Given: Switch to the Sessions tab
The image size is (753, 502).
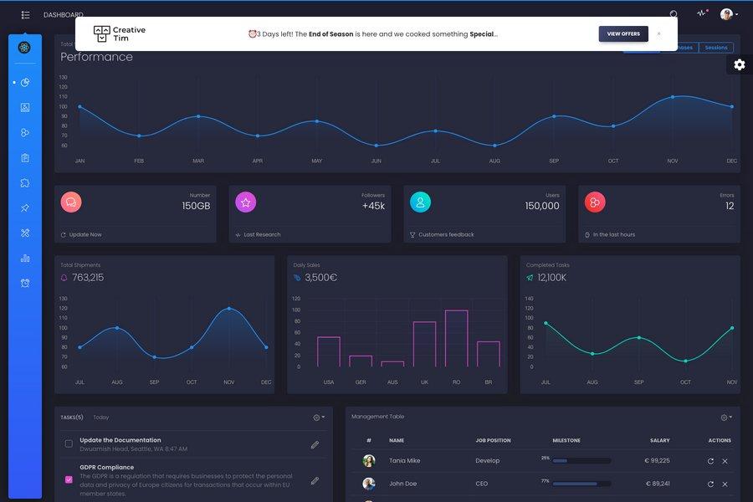Looking at the screenshot, I should tap(717, 47).
